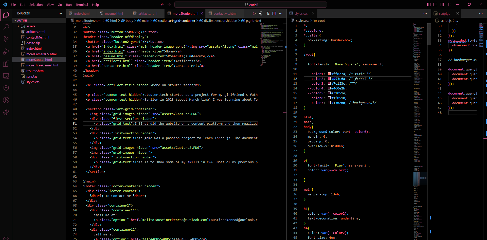
Task: Toggle the Secondary Side Bar visibility
Action: point(442,5)
